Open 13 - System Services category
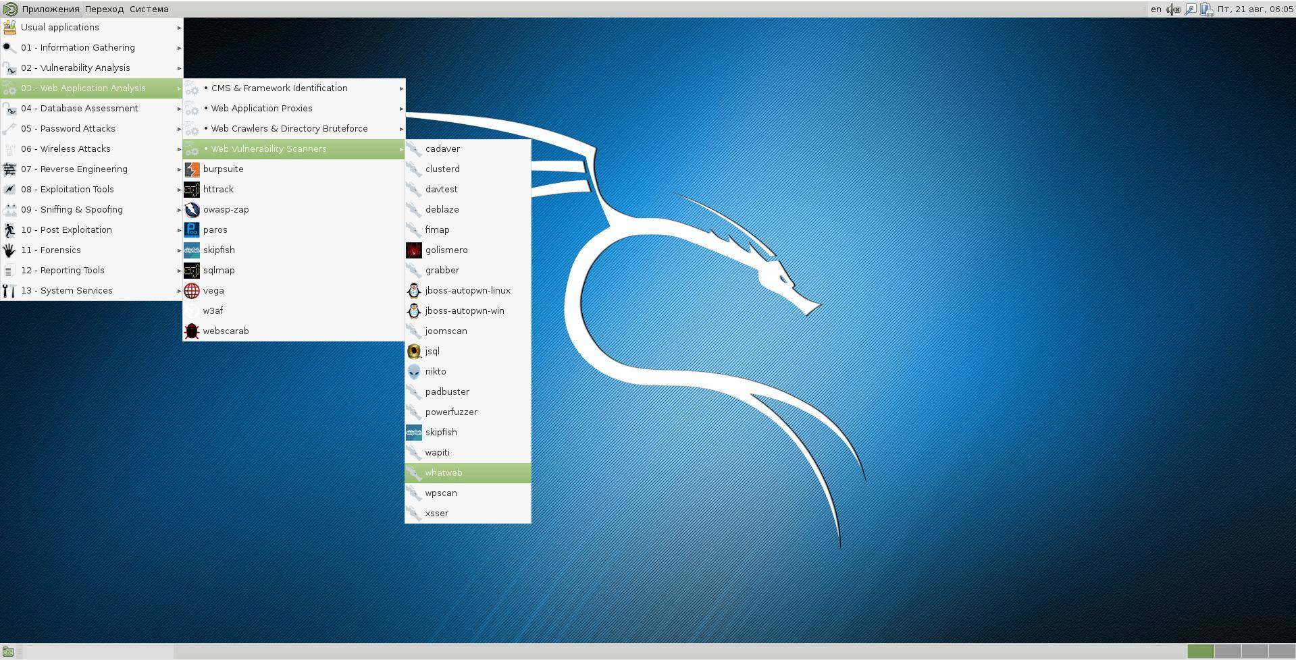The height and width of the screenshot is (660, 1296). point(91,291)
